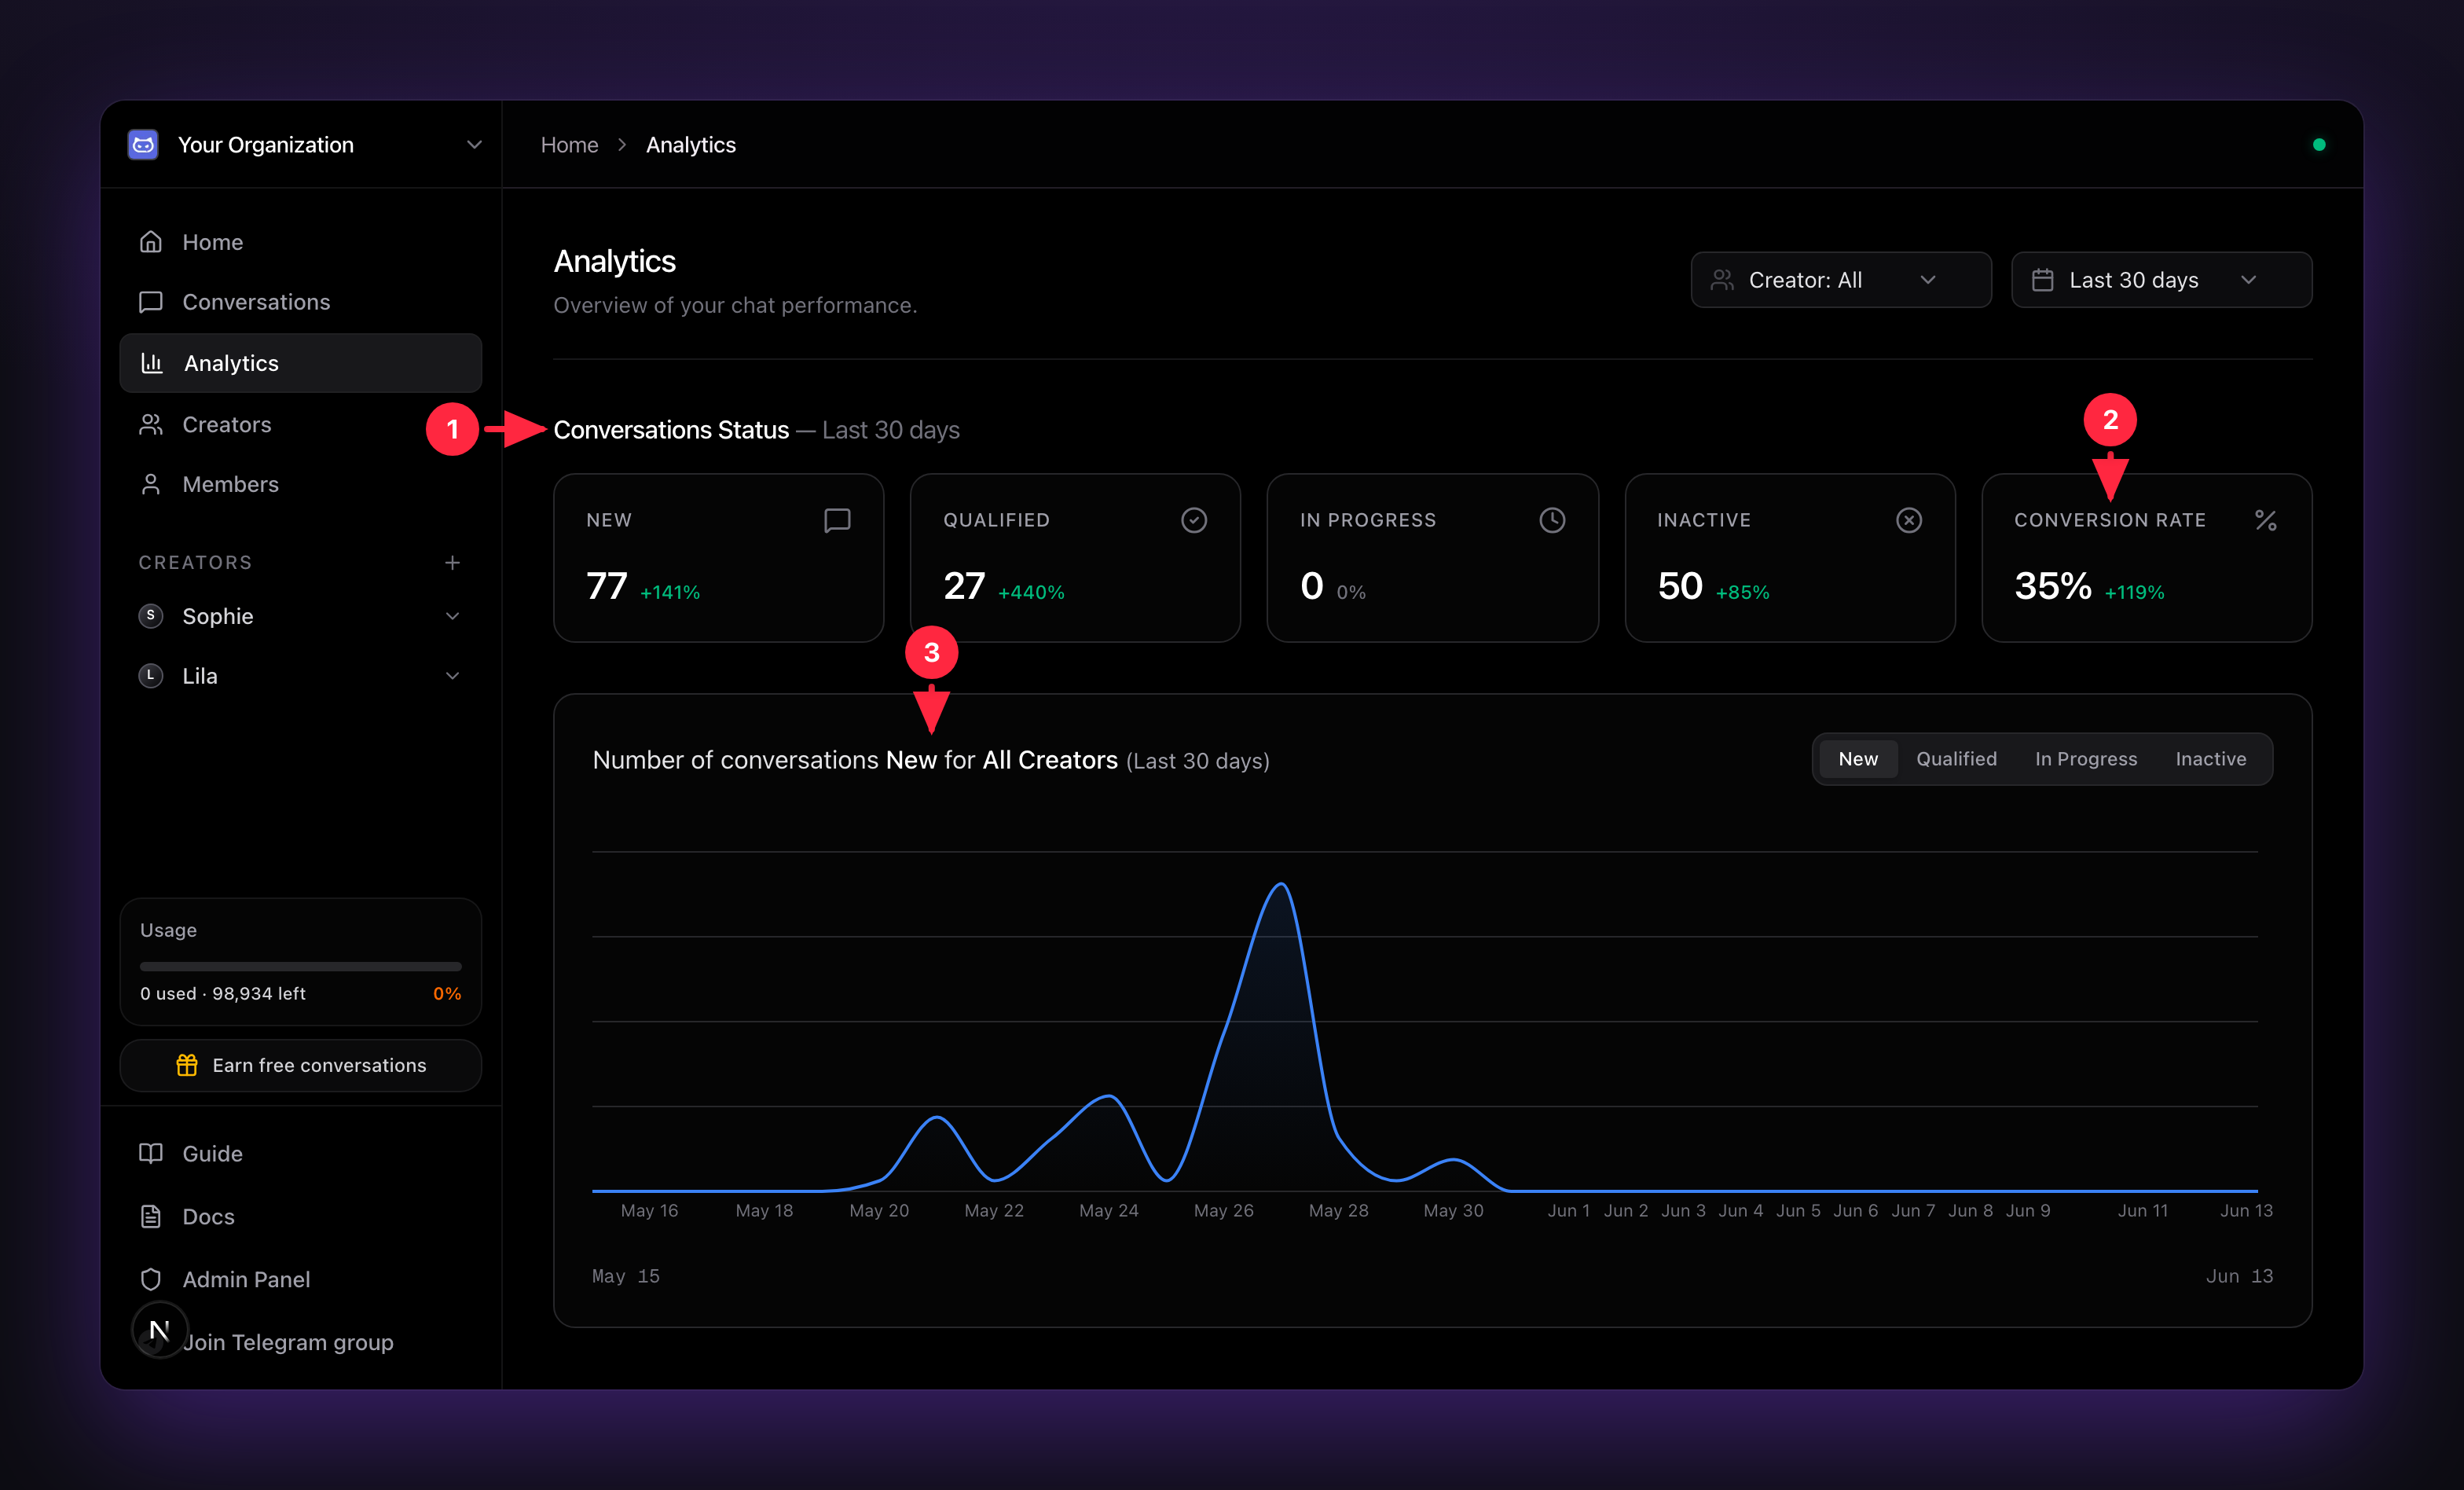Click the Jun 11 axis label

[x=2143, y=1210]
